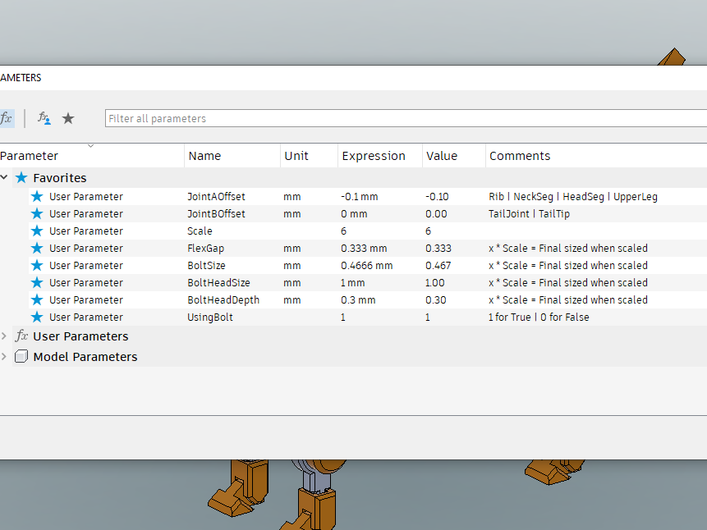This screenshot has height=530, width=707.
Task: Click the User Parameters fx group icon
Action: click(x=21, y=336)
